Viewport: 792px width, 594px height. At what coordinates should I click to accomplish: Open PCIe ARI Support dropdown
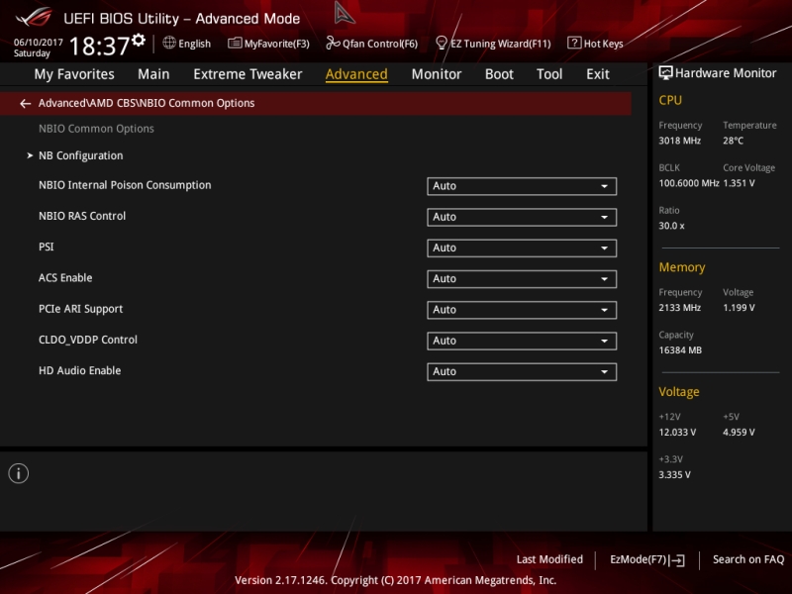tap(522, 310)
